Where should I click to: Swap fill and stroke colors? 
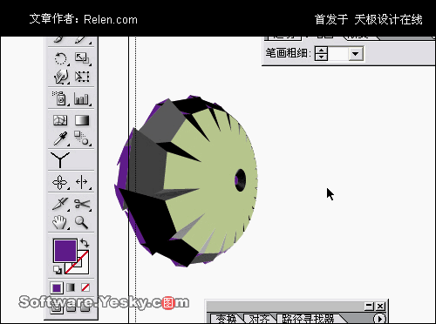pyautogui.click(x=85, y=243)
